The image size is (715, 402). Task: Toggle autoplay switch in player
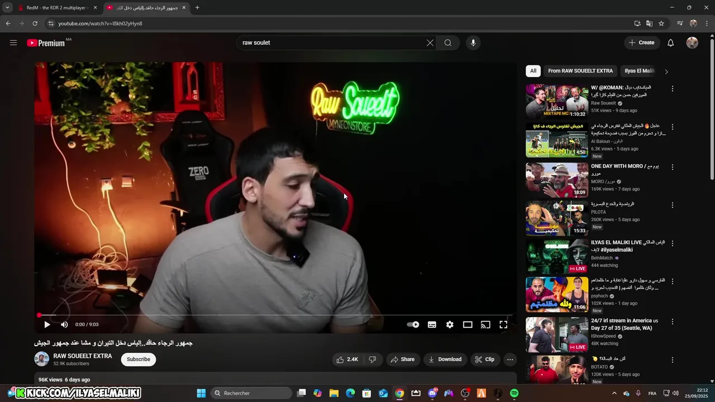[413, 324]
